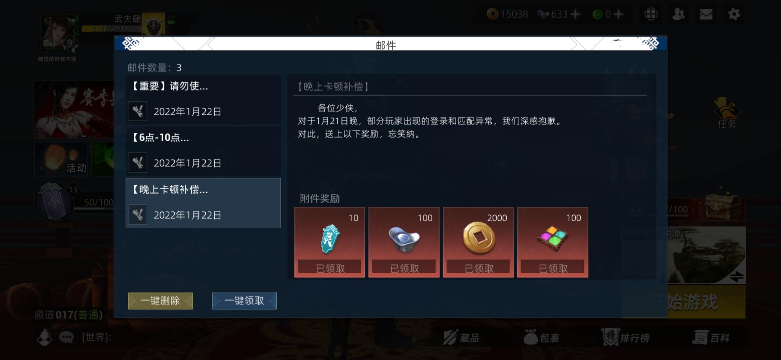Add jade currency via plus next to 0
This screenshot has height=360, width=781.
[x=618, y=14]
